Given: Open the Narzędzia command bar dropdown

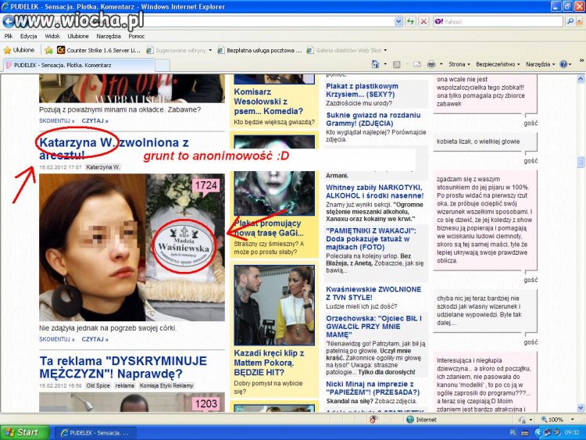Looking at the screenshot, I should click(541, 64).
